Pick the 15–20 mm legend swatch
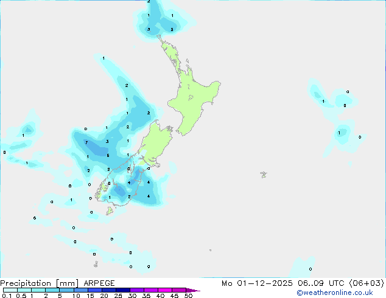Viewport: 386px width, 298px height. coord(95,290)
